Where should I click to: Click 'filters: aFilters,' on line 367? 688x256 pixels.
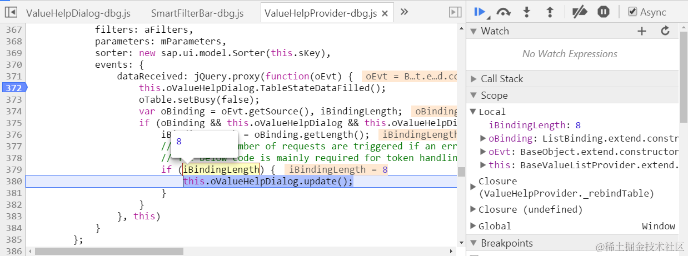point(144,29)
